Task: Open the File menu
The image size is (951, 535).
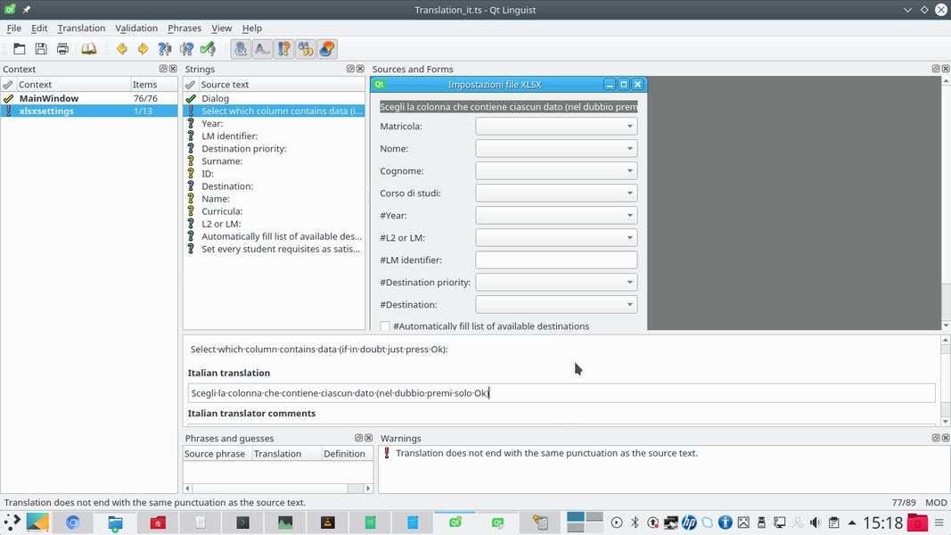Action: [14, 28]
